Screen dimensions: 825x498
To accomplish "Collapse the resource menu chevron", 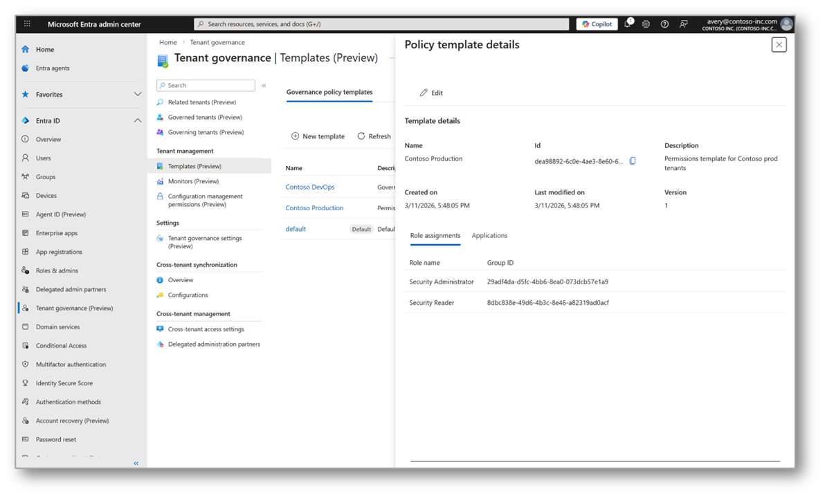I will pyautogui.click(x=264, y=85).
